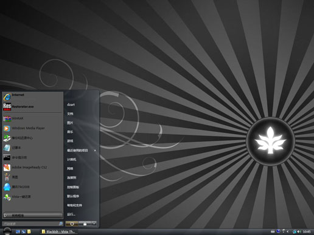Open 备份和还原中心 (Backup and Restore Center)
The height and width of the screenshot is (235, 314).
32,138
